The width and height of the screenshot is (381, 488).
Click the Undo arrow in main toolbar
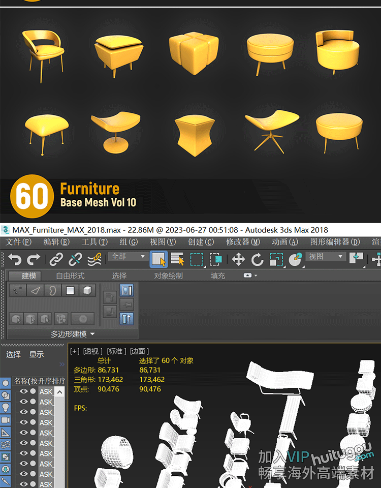tap(14, 259)
